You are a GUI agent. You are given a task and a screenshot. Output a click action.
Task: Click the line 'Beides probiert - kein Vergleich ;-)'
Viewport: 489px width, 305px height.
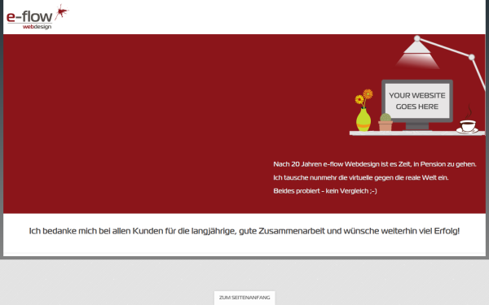tap(325, 191)
